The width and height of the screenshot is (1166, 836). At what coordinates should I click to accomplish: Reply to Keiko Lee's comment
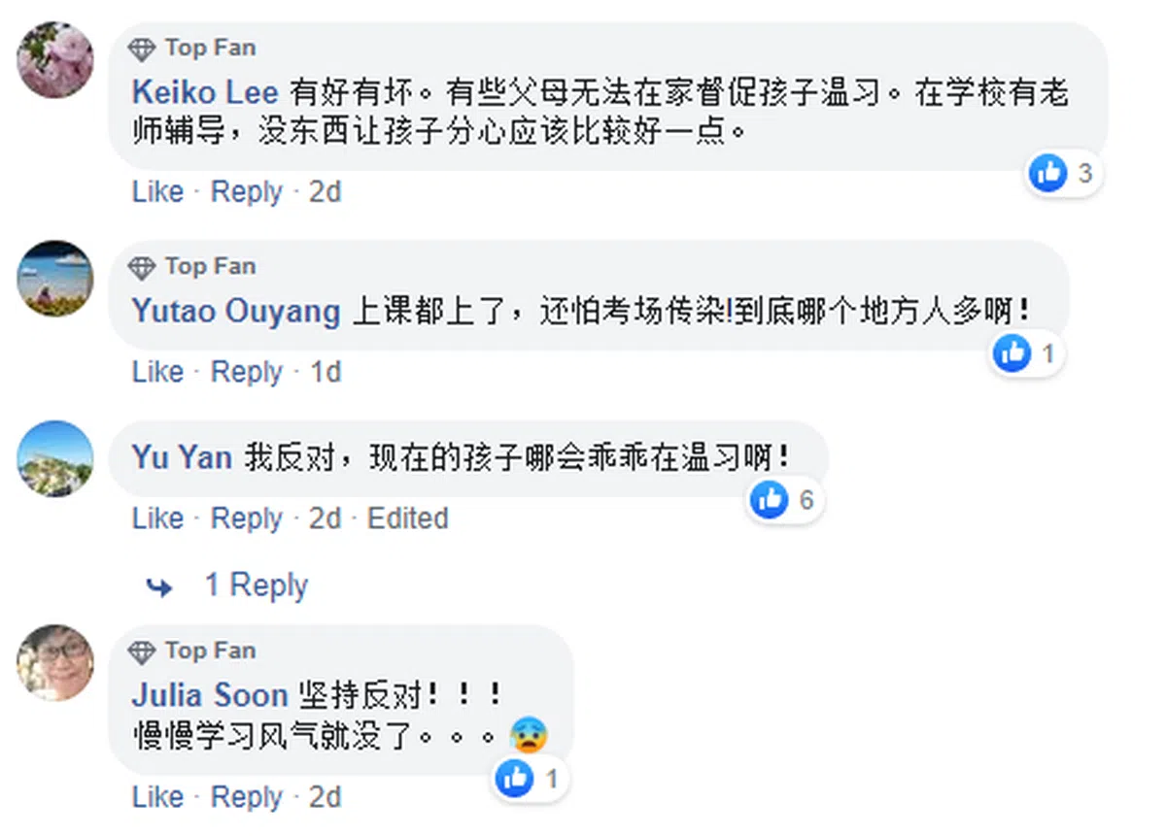(247, 191)
